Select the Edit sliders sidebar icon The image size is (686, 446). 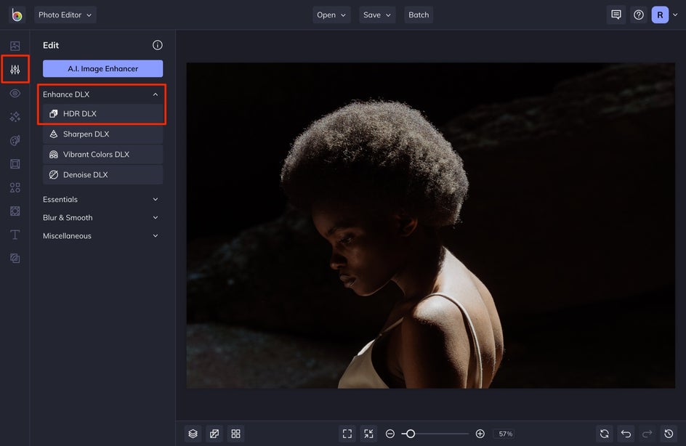click(x=15, y=69)
